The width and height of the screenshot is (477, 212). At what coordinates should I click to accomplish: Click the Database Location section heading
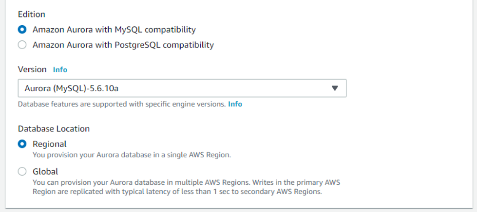click(54, 129)
